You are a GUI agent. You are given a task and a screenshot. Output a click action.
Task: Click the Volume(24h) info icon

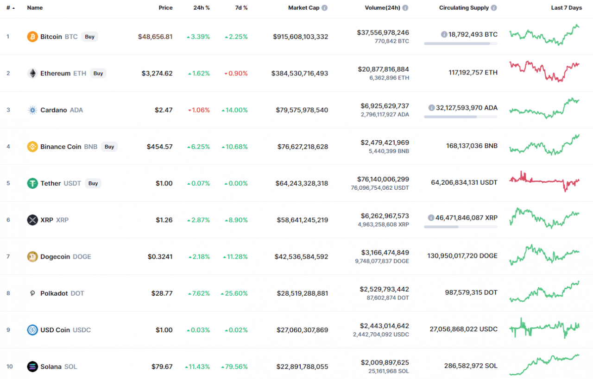(406, 7)
